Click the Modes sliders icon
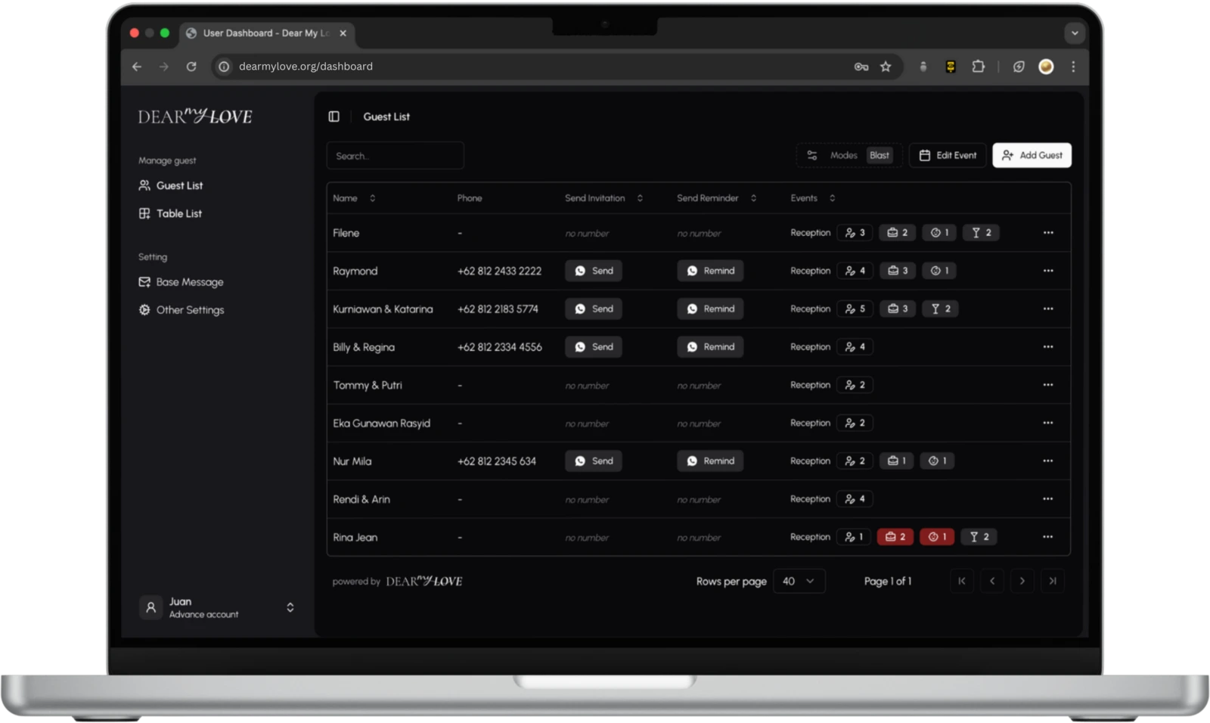This screenshot has height=723, width=1210. (812, 155)
